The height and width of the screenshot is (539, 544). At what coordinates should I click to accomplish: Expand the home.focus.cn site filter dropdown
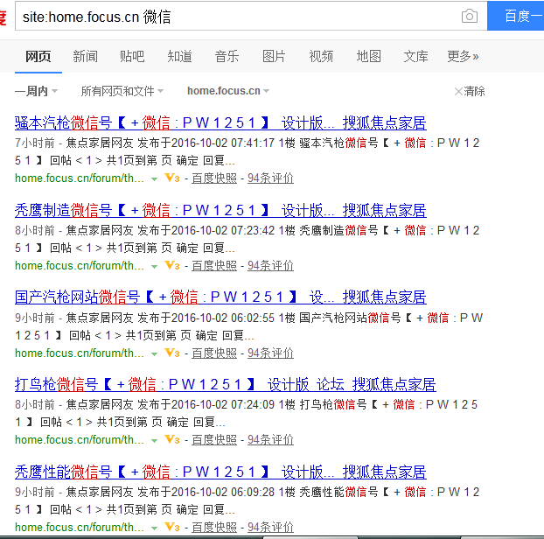(228, 91)
